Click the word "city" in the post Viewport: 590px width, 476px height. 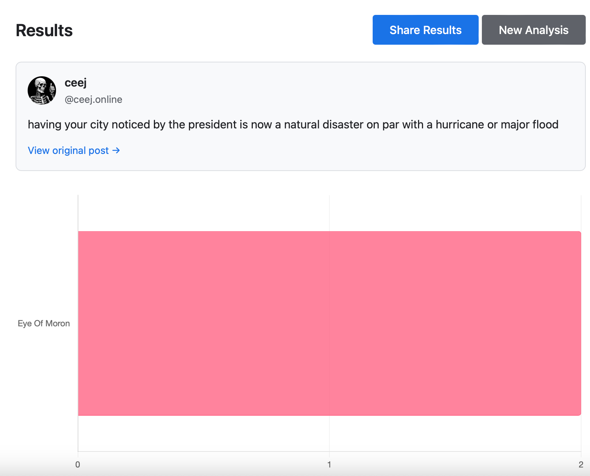99,124
